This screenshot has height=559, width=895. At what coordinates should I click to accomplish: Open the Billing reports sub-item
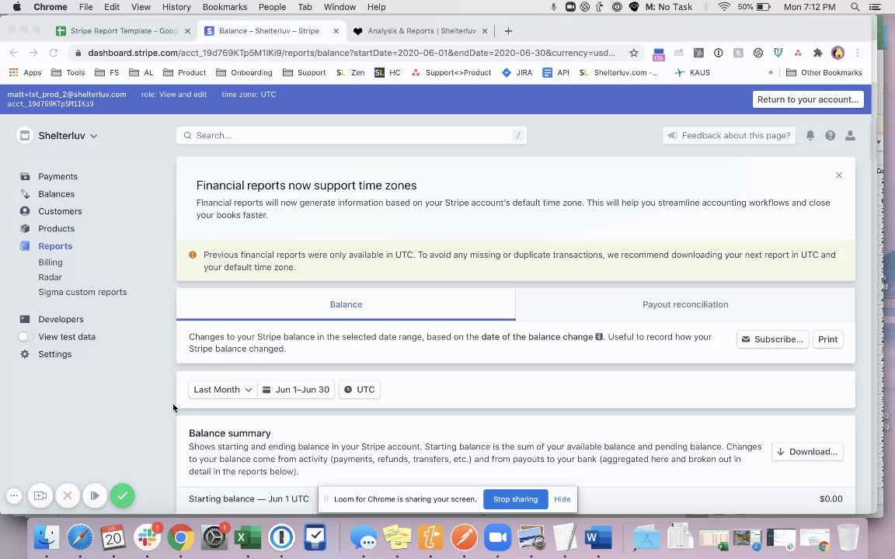[50, 262]
